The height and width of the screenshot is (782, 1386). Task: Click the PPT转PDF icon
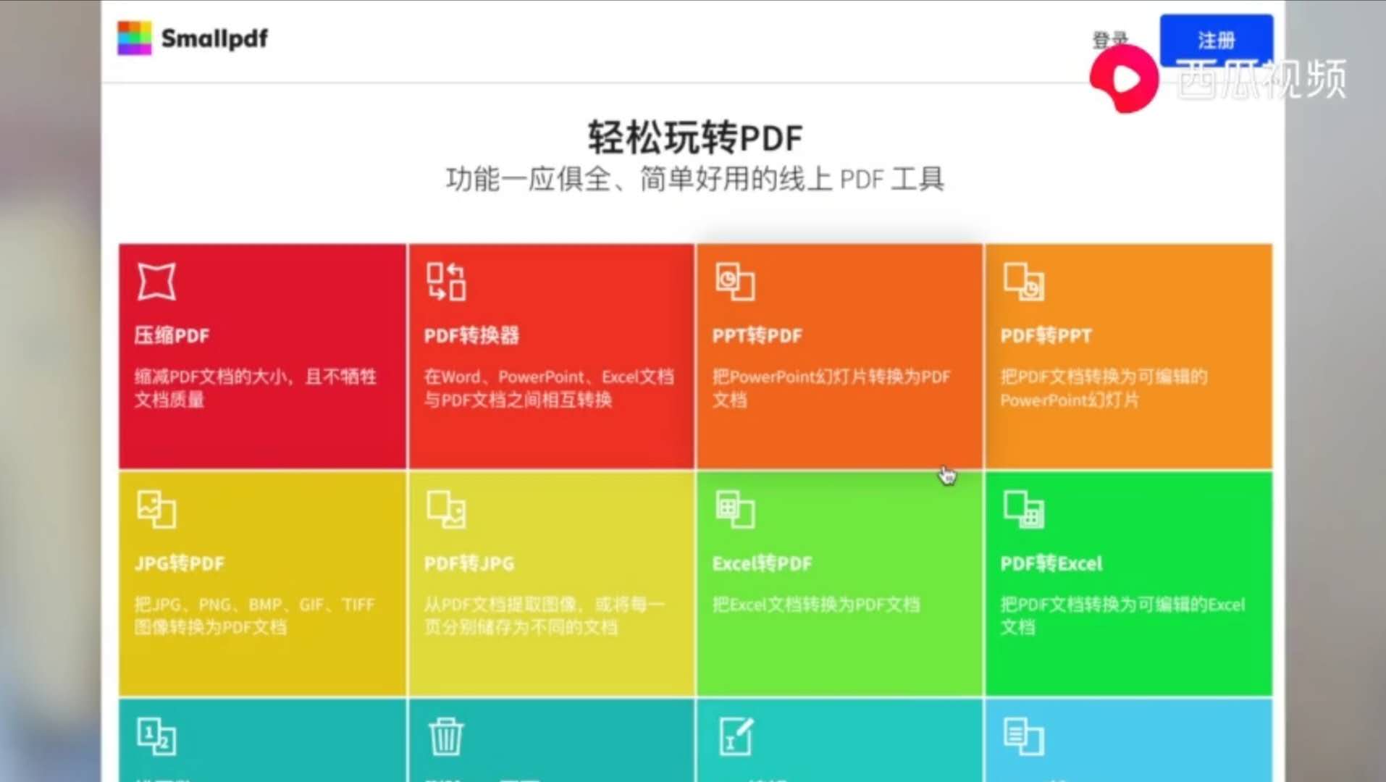pos(735,282)
